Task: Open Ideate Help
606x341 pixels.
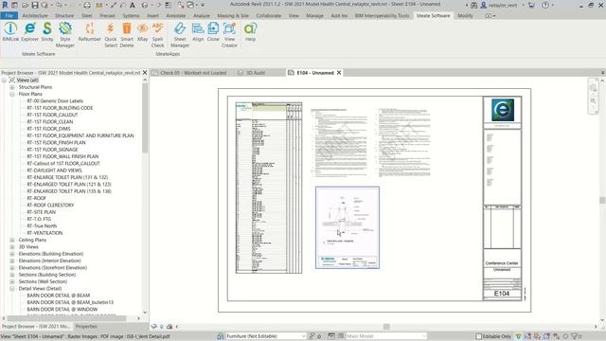Action: click(250, 31)
